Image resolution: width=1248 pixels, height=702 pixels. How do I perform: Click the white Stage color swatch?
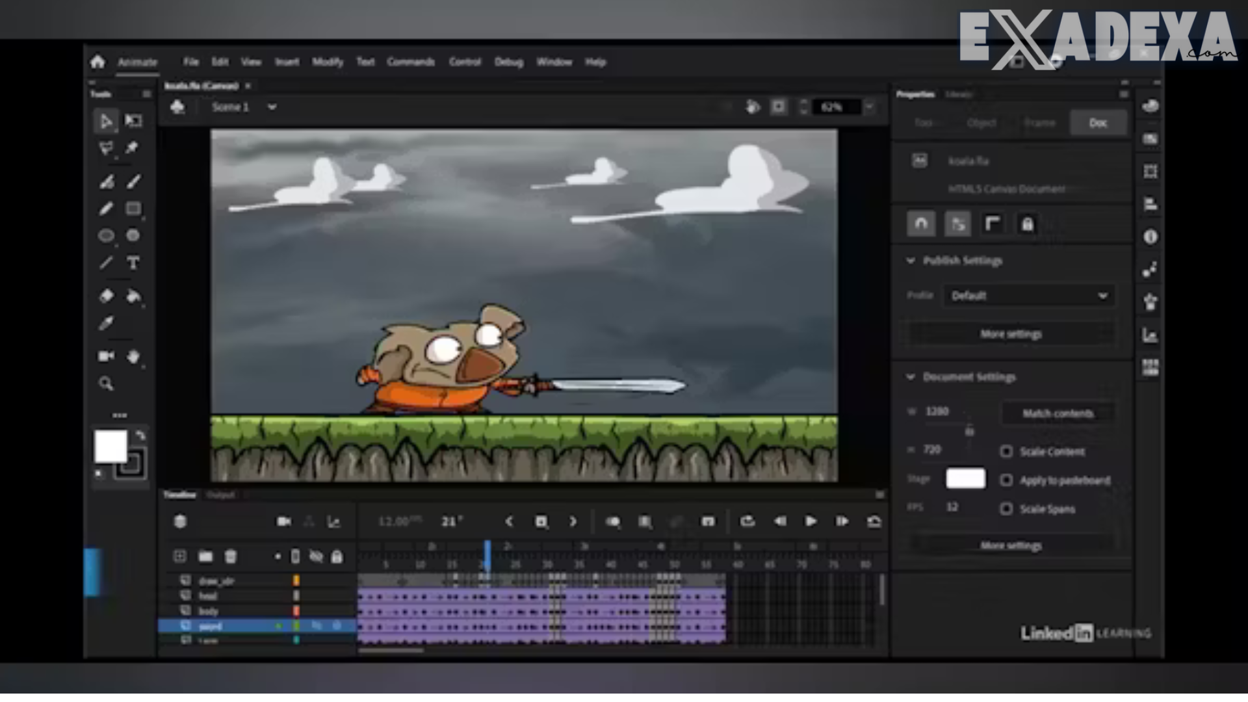[965, 479]
